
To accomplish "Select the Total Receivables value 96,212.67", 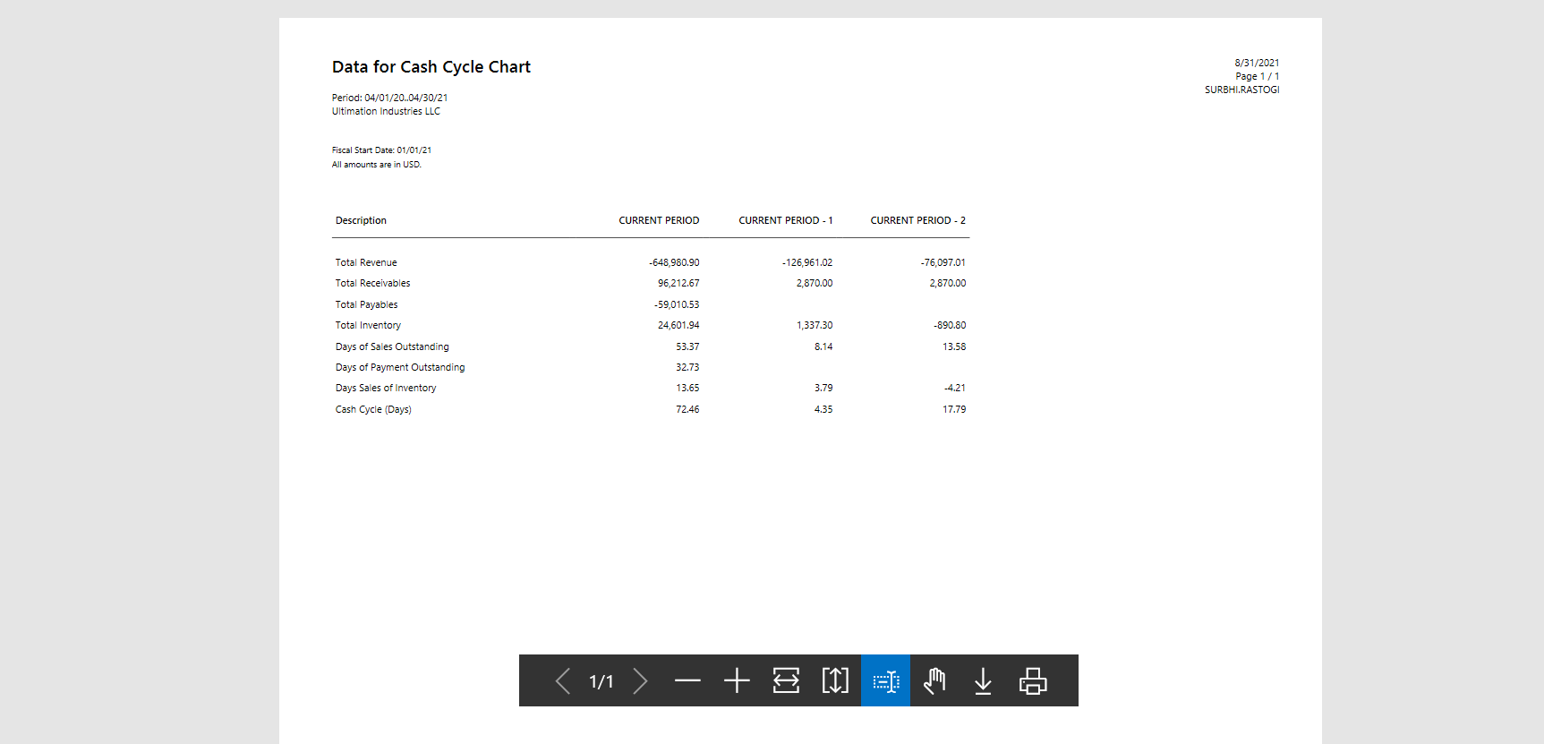I will 678,283.
